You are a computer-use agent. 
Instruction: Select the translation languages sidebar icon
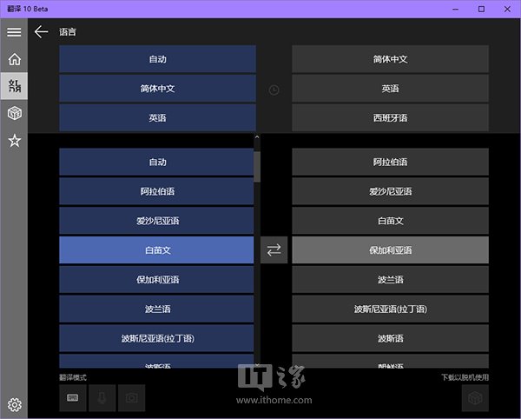(x=14, y=86)
